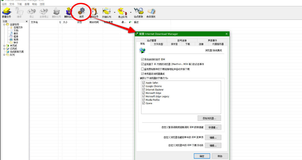
Task: Click 确定 button in config dialog
Action: pos(202,156)
